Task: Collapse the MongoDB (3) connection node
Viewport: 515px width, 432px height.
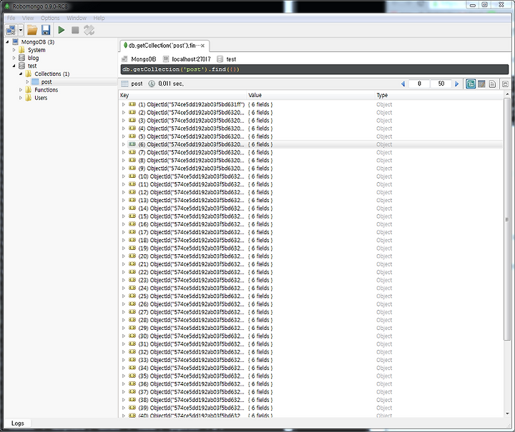Action: point(7,42)
